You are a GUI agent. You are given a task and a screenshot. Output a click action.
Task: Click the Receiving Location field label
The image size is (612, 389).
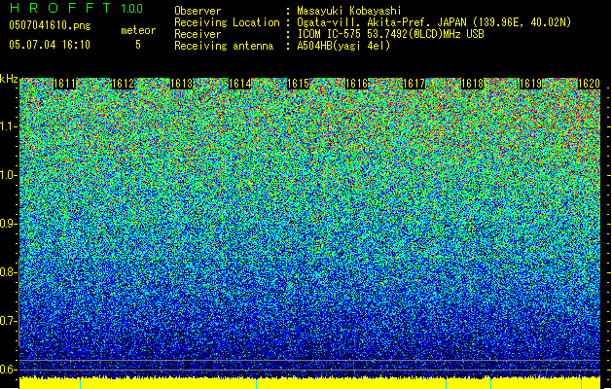[x=227, y=22]
